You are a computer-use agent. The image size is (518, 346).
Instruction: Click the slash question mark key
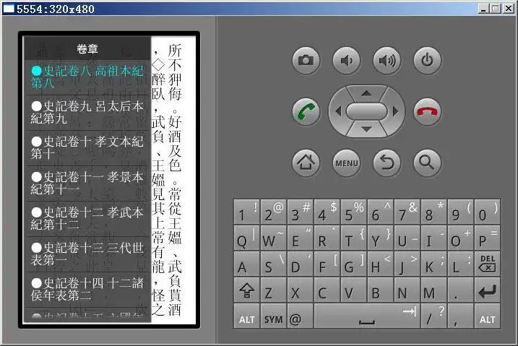coord(433,316)
